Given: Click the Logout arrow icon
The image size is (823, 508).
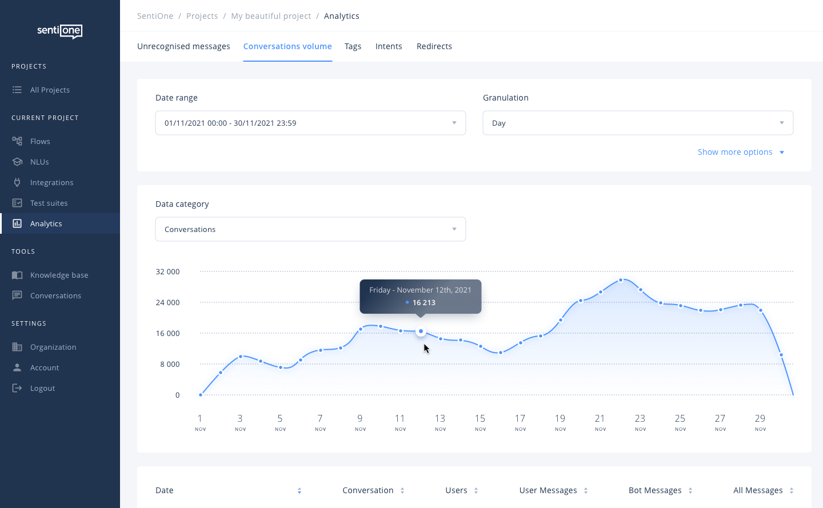Looking at the screenshot, I should (17, 388).
